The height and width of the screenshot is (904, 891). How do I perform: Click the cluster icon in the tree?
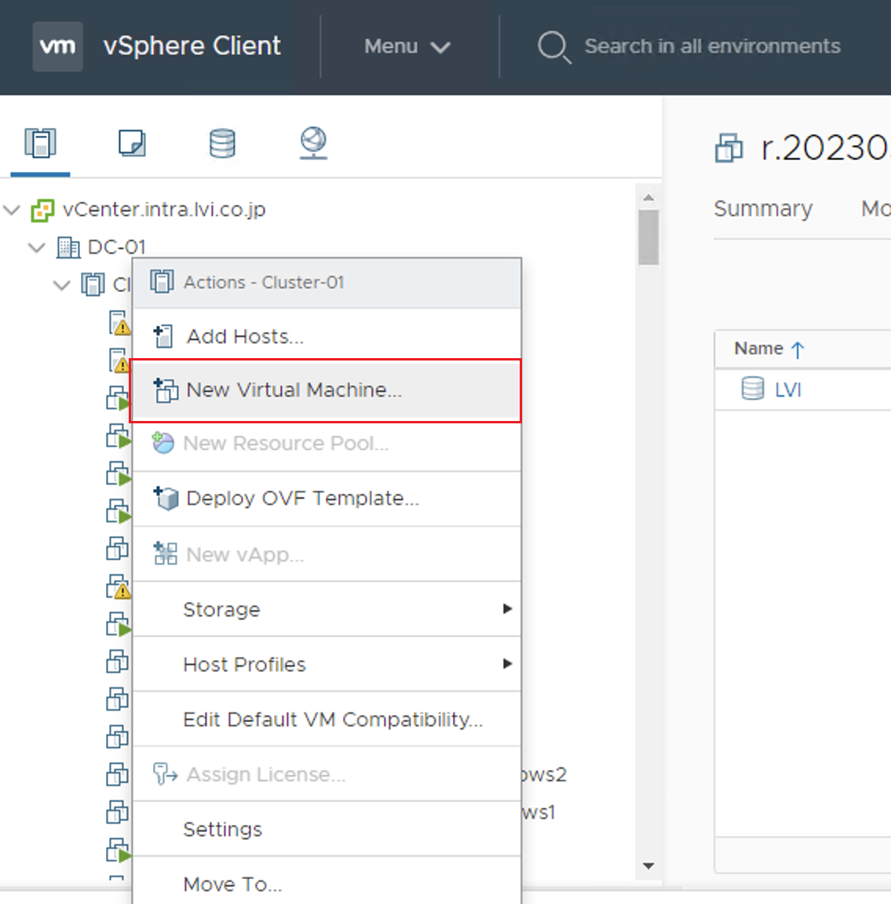point(93,284)
